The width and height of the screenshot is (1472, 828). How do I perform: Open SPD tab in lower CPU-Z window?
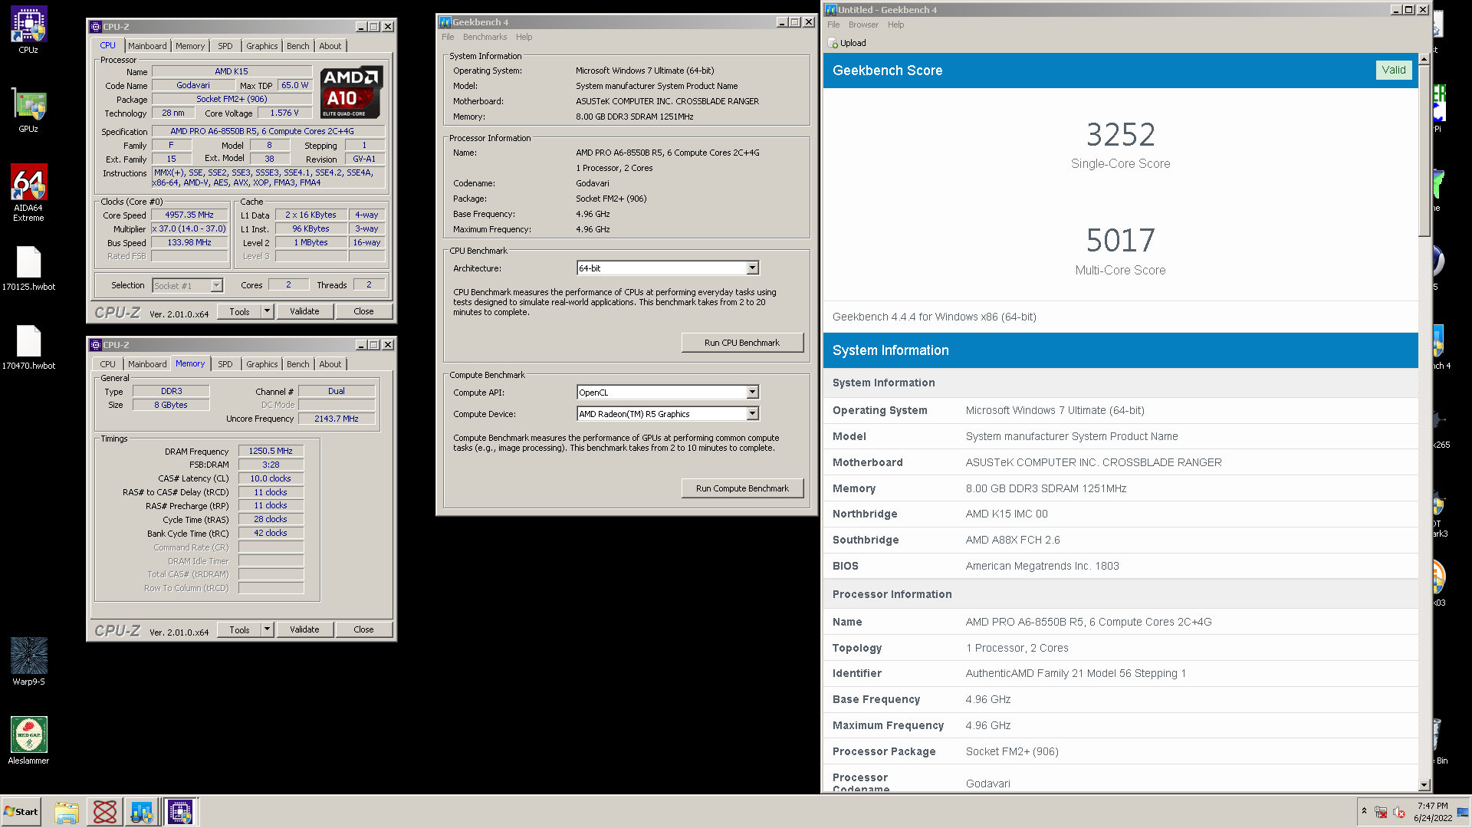click(225, 364)
